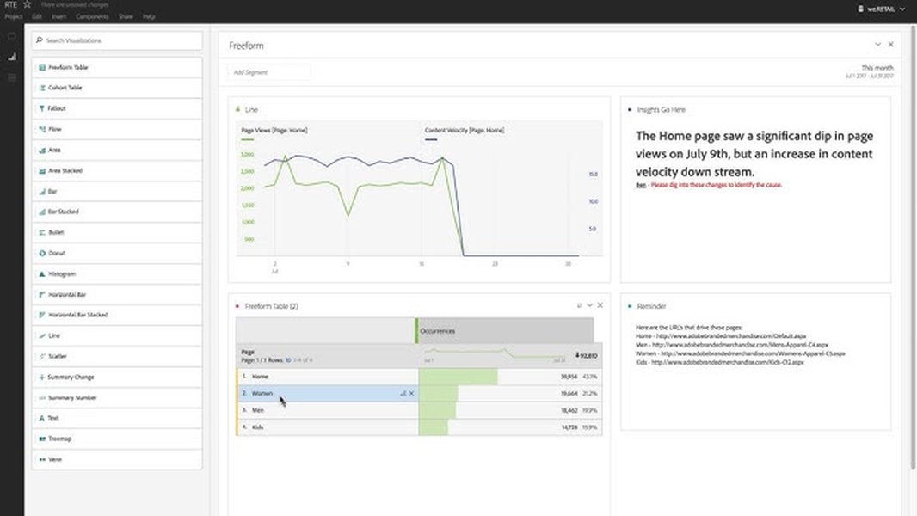The image size is (917, 516).
Task: Favorite the project with the star icon
Action: pyautogui.click(x=27, y=4)
